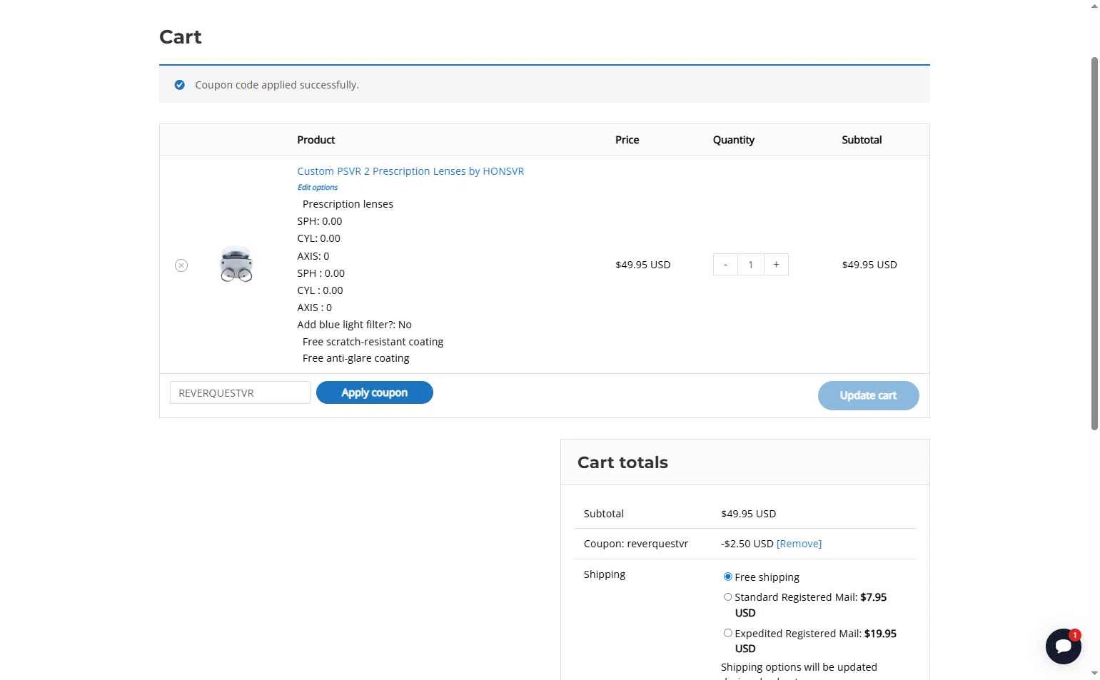1100x680 pixels.
Task: Click scrollbar up arrow
Action: point(1094,6)
